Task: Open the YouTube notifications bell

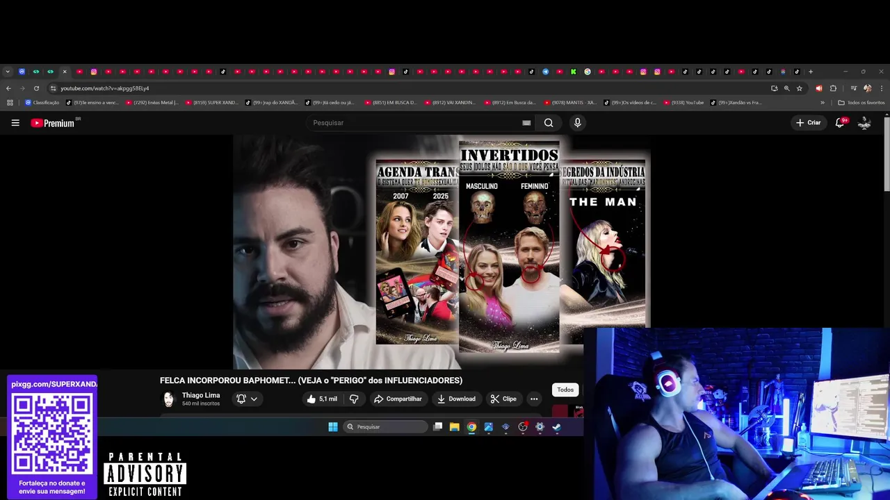Action: (840, 123)
